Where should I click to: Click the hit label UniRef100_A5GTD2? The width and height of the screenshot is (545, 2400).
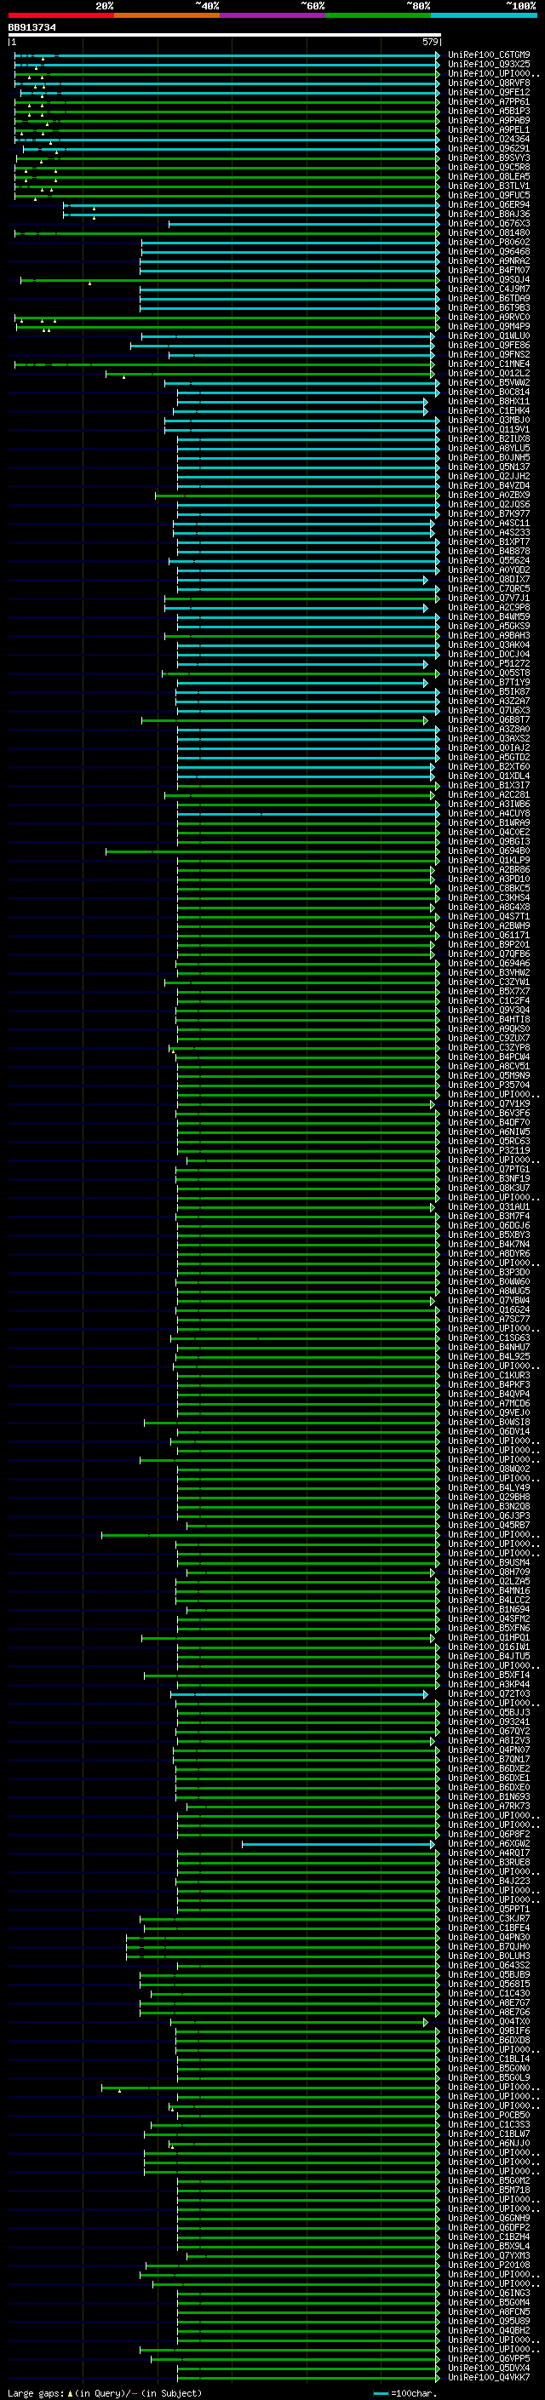click(x=489, y=758)
